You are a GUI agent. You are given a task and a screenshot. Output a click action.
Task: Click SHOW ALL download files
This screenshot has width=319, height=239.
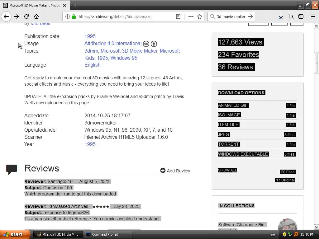pyautogui.click(x=227, y=170)
